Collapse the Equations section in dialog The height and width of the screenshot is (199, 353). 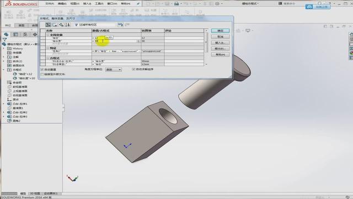click(x=48, y=58)
